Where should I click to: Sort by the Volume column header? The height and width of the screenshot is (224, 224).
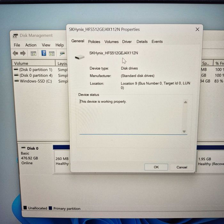[34, 63]
